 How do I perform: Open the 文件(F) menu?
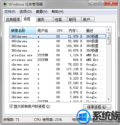(x=10, y=12)
